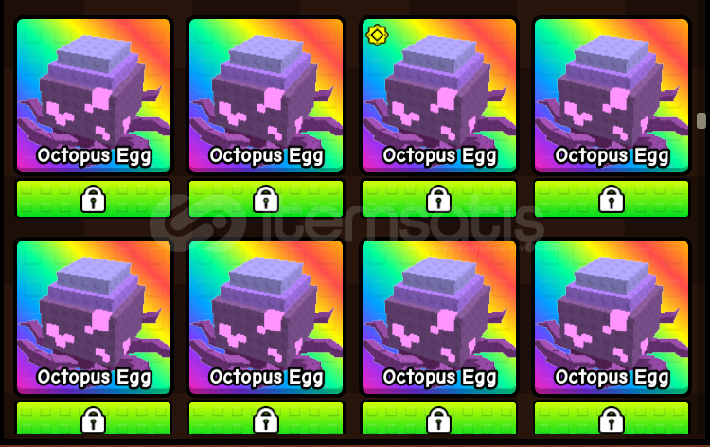Select the Octopus Egg with the yellow badge

pyautogui.click(x=438, y=95)
